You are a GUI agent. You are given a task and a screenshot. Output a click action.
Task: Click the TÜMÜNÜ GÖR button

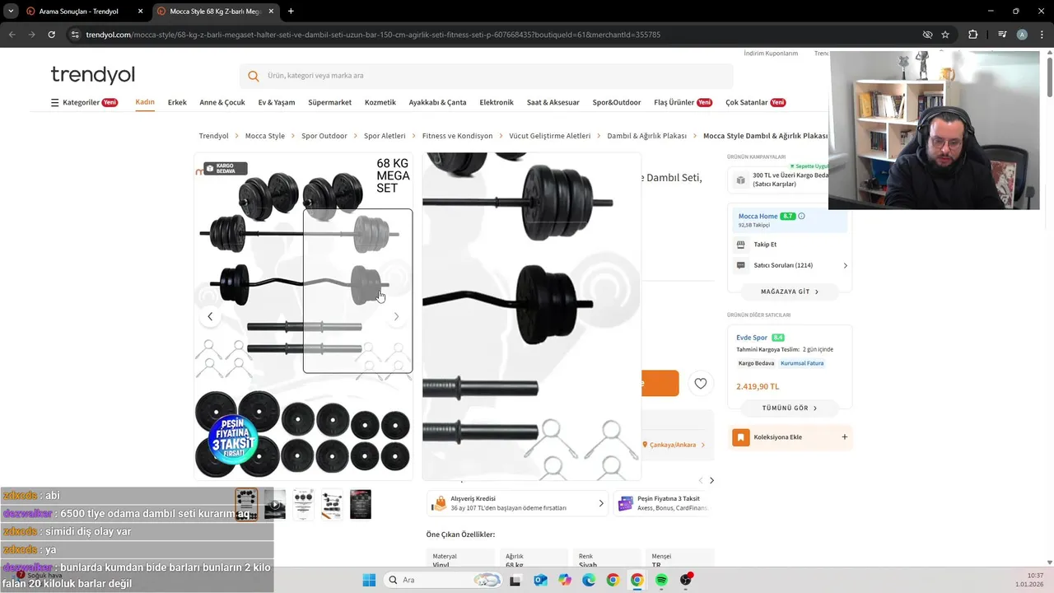click(x=790, y=408)
